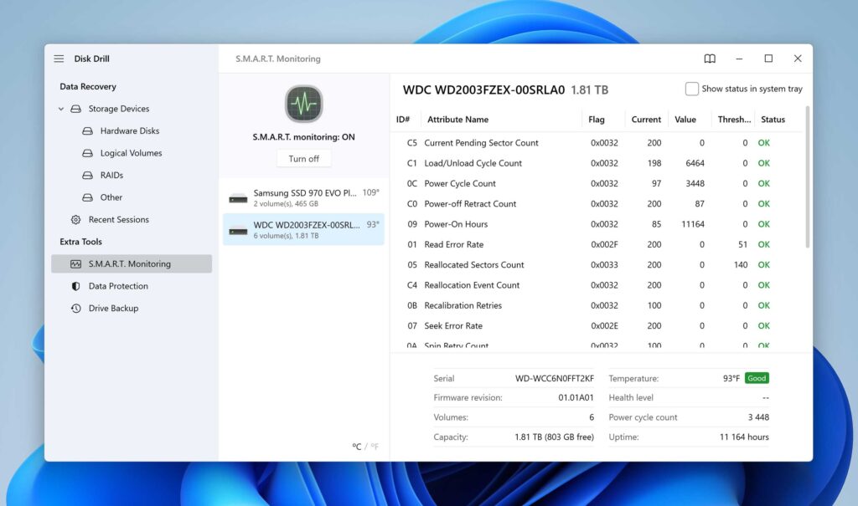Click the green "Good" temperature badge
Image resolution: width=858 pixels, height=506 pixels.
click(x=756, y=378)
